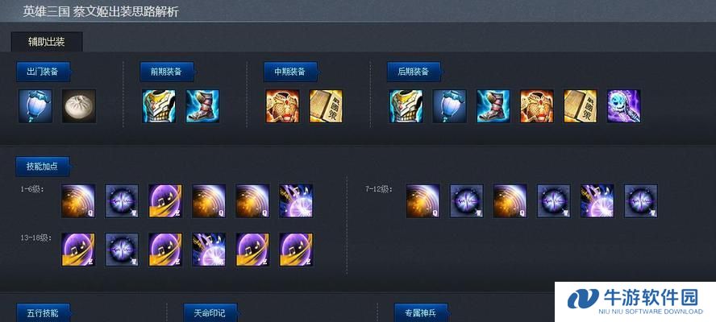Screen dimensions: 716x322
Task: Select the scroll book icon under 中期装备
Action: coord(326,106)
